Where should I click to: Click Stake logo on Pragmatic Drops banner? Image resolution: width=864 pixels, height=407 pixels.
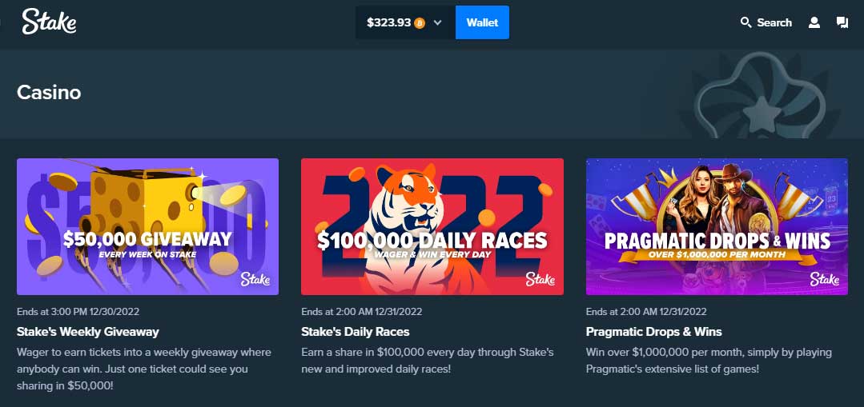824,279
